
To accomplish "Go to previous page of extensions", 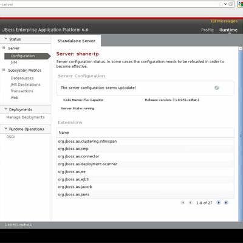I will pos(190,202).
